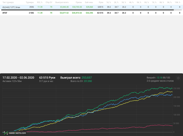183x136 pixels.
Task: Click 'Активен 122ч 56м' text
Action: click(12, 81)
